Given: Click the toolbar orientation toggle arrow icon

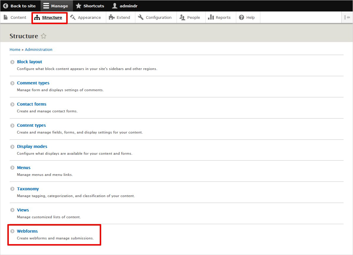Looking at the screenshot, I should (x=347, y=17).
